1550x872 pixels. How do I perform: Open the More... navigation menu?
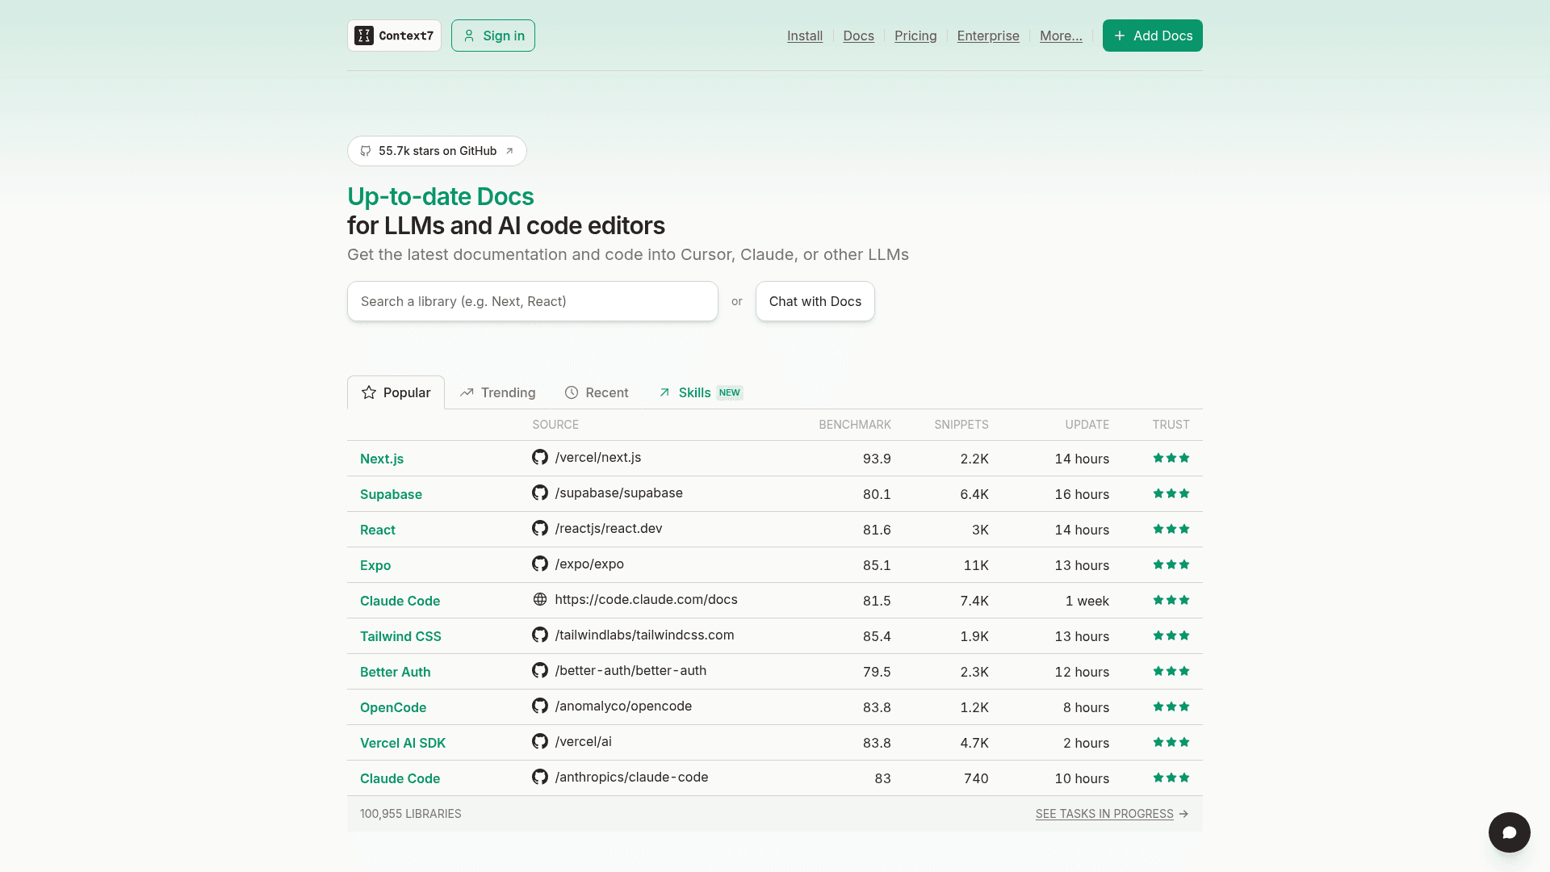pos(1061,36)
